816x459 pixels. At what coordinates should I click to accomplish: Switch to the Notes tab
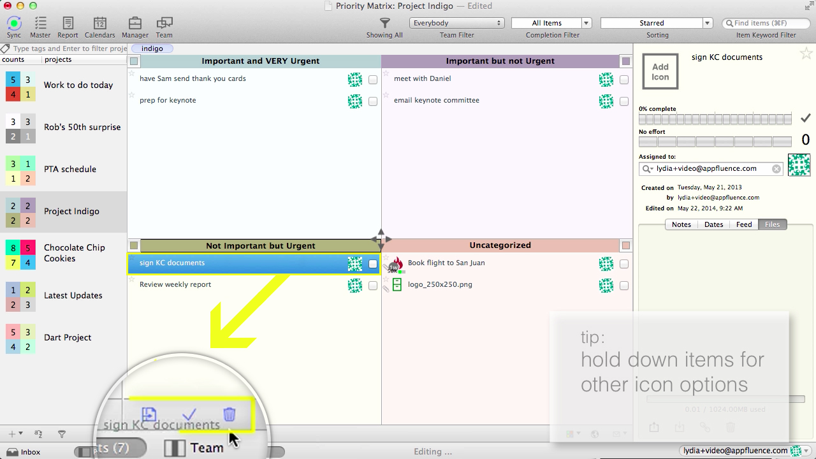pos(681,224)
